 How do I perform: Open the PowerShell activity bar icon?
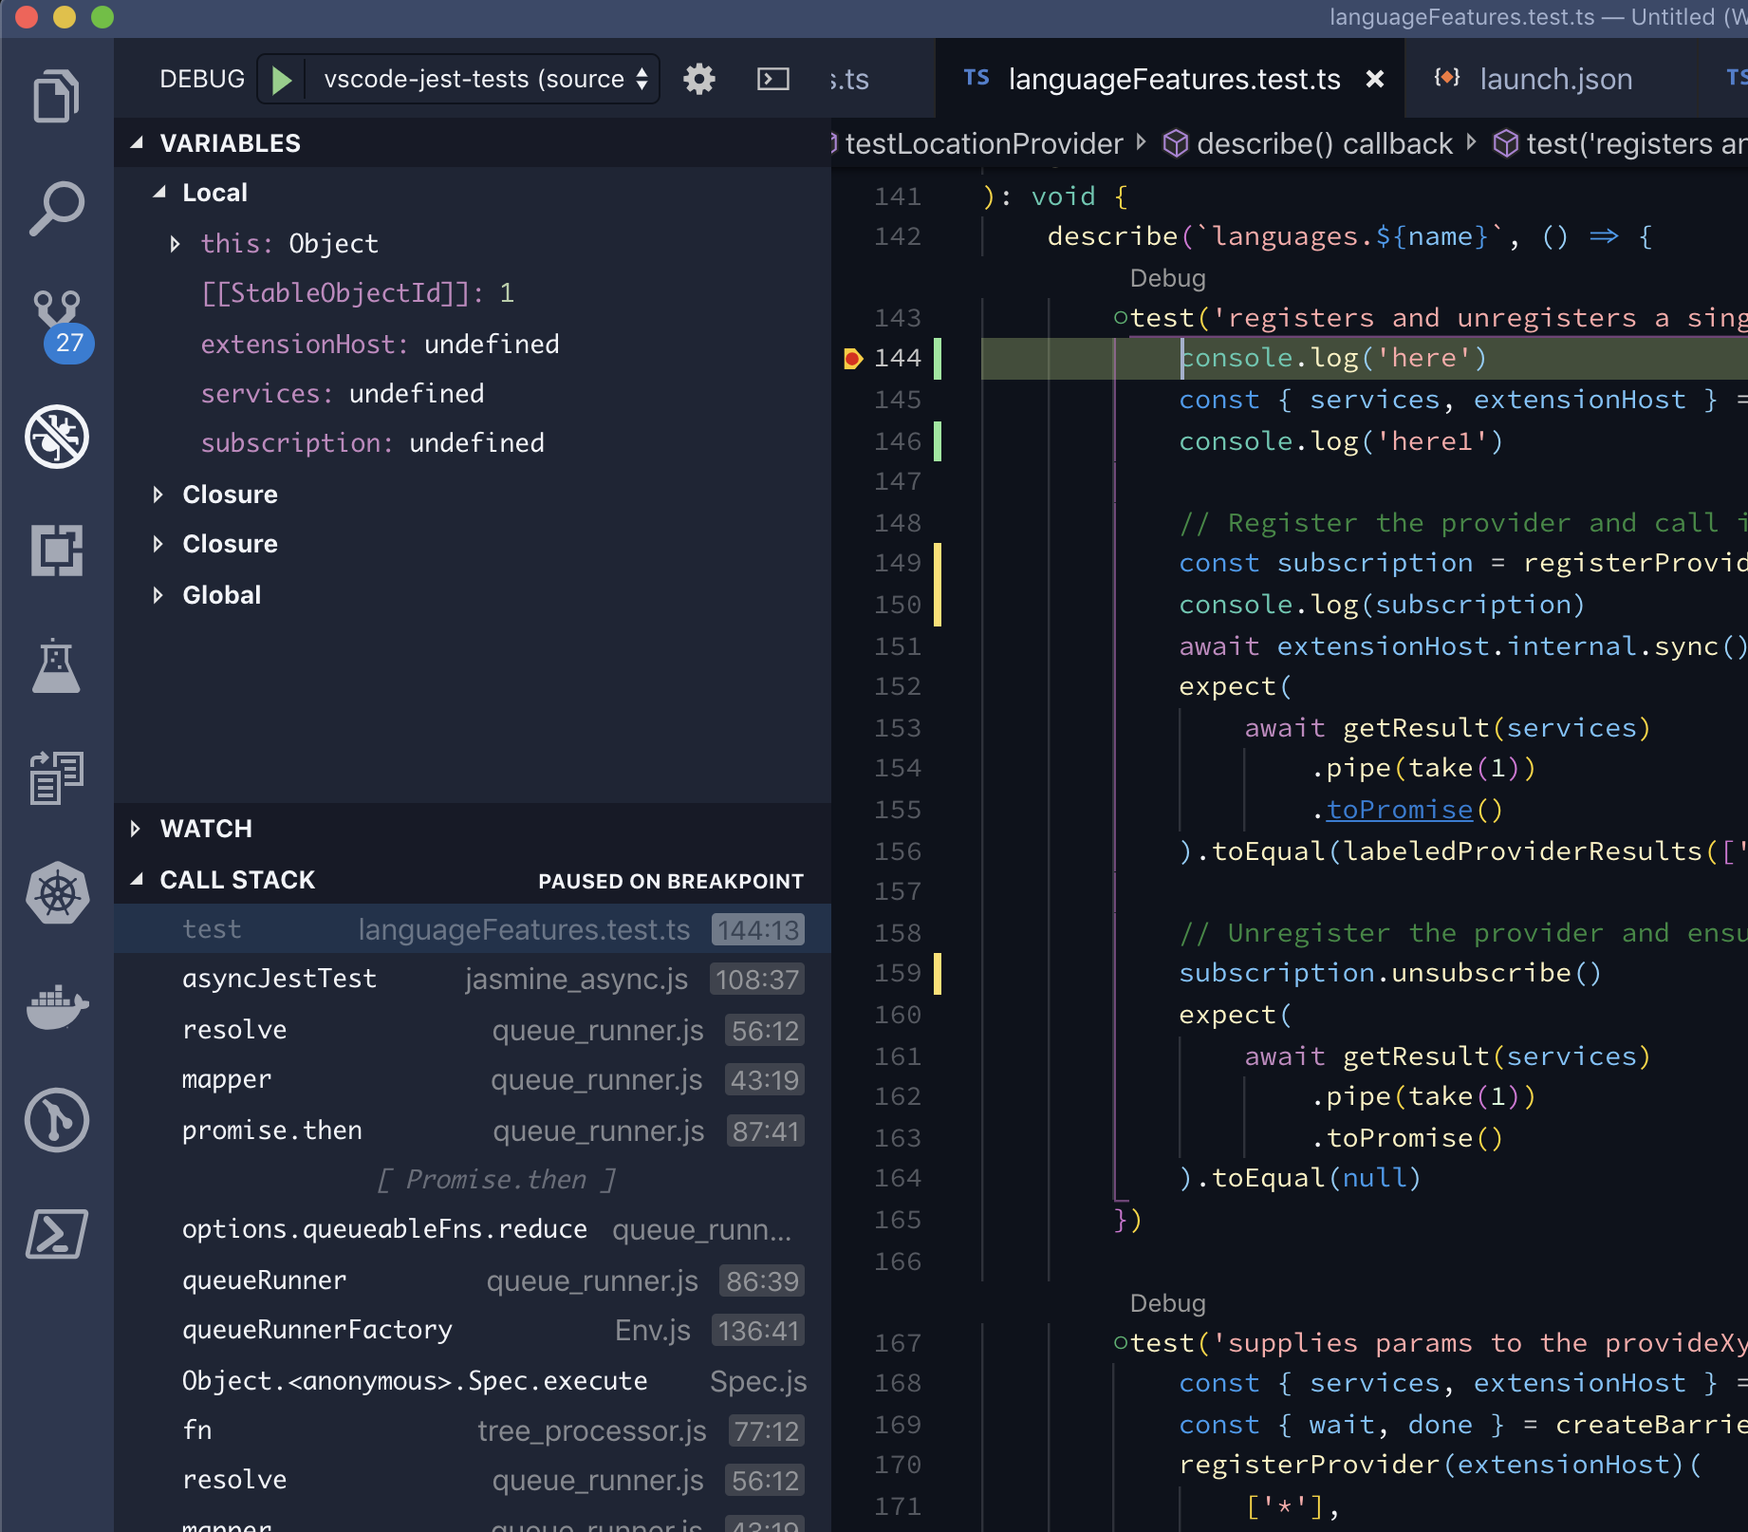57,1235
